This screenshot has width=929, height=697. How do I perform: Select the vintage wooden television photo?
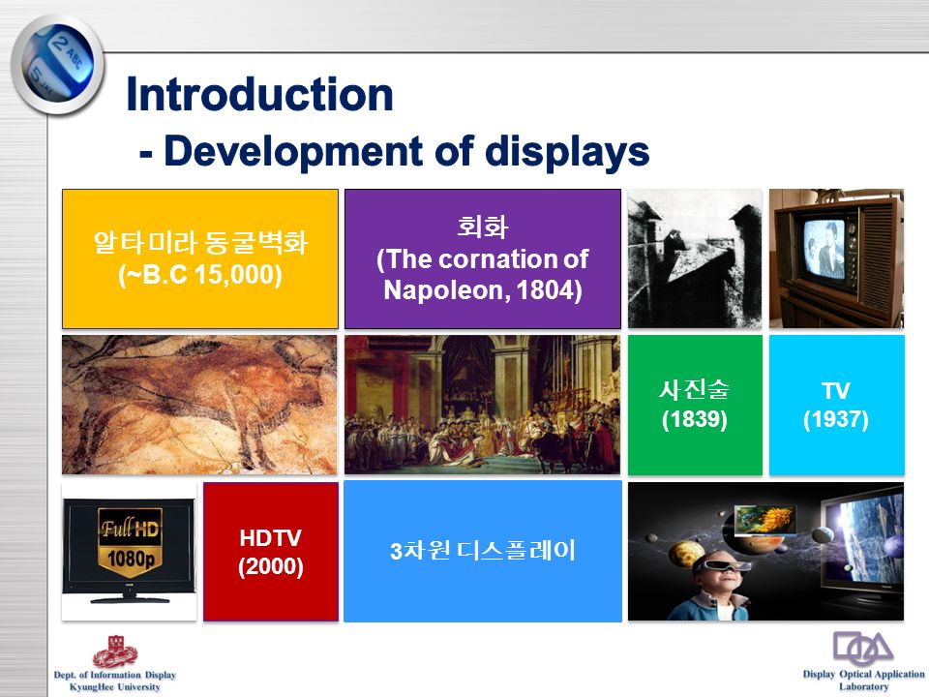coord(836,258)
